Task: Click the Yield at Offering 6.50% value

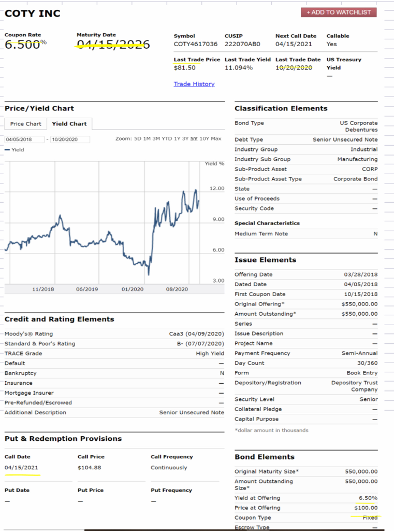Action: pyautogui.click(x=368, y=498)
